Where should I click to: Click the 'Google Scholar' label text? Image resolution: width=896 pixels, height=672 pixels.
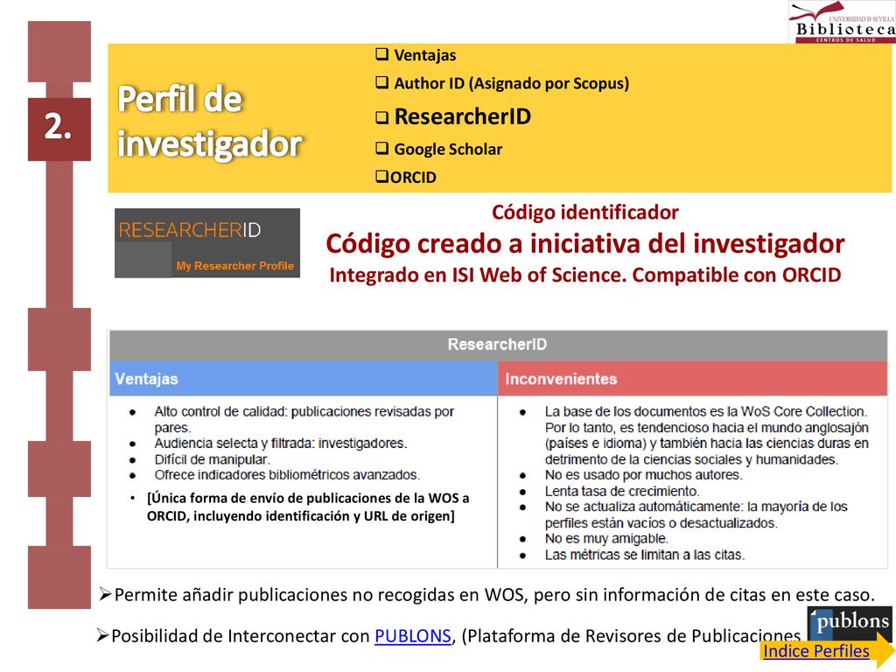tap(448, 149)
